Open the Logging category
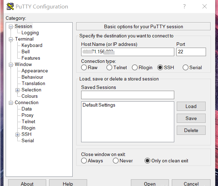 point(30,33)
